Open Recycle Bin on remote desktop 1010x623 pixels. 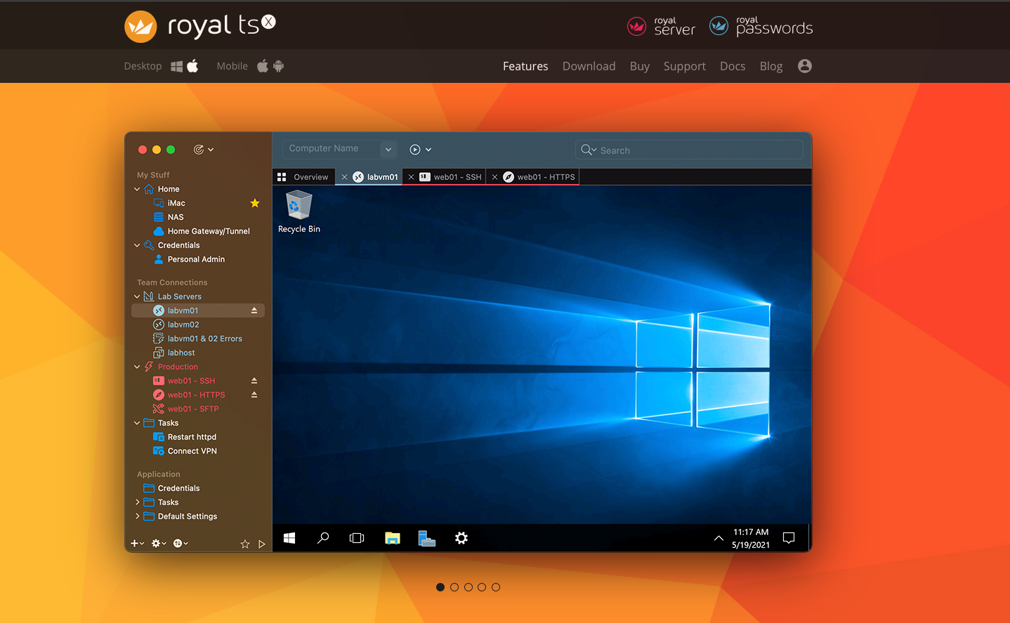coord(299,212)
